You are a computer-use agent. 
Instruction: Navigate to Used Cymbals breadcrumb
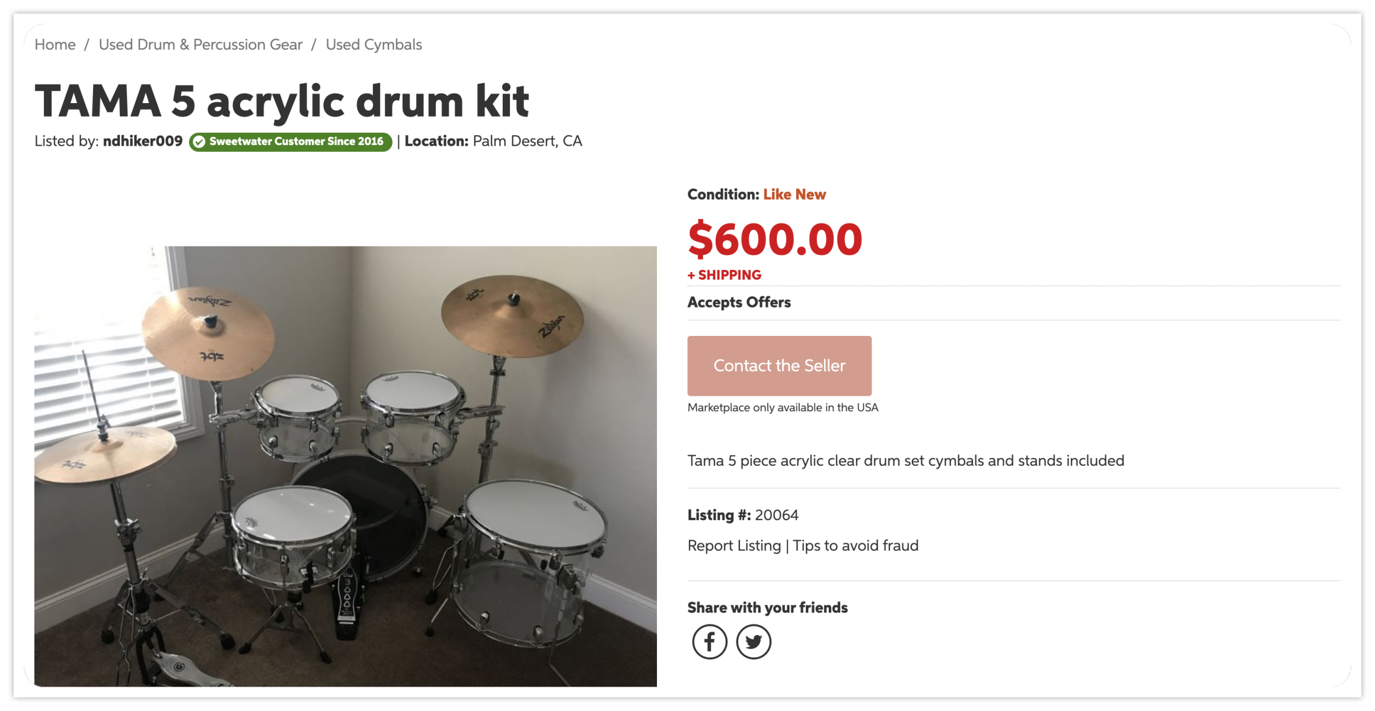coord(374,44)
